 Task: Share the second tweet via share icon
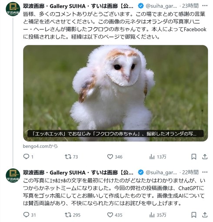[x=205, y=215]
